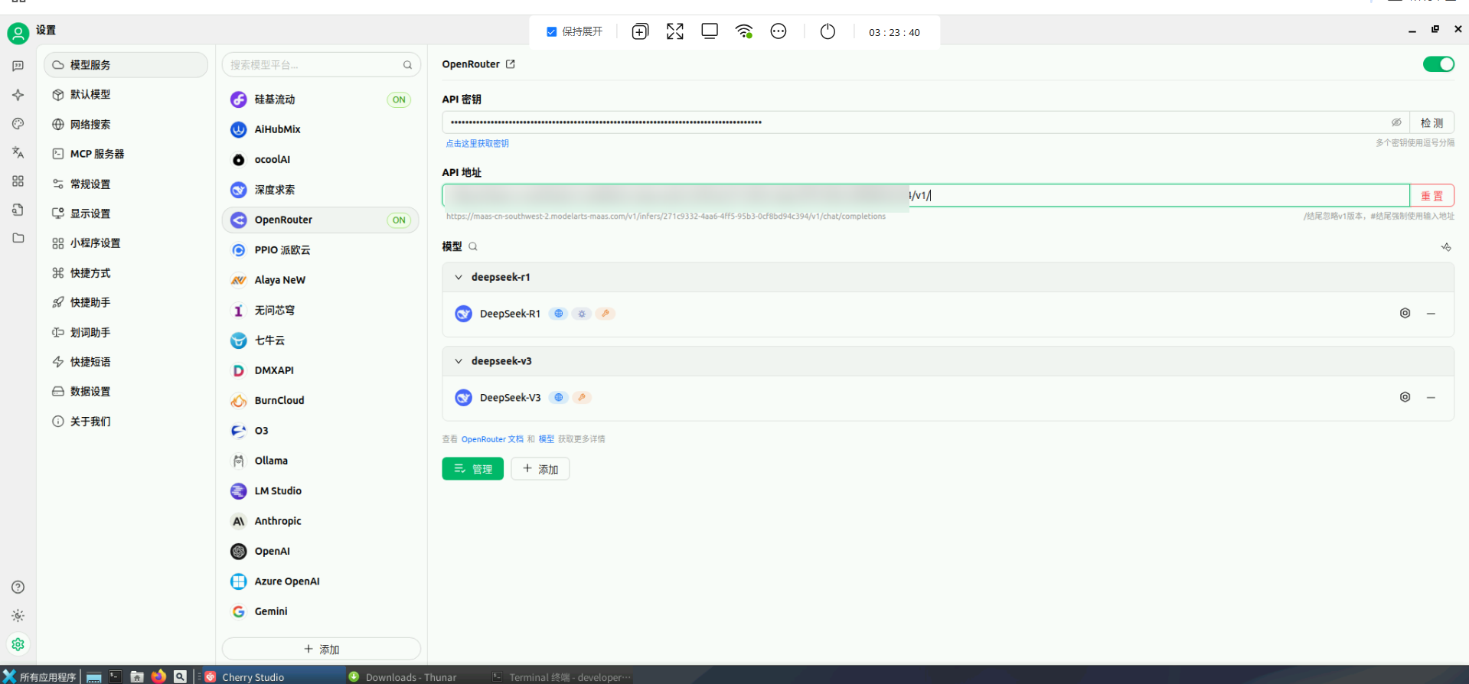Click the search icon in provider search
Viewport: 1469px width, 684px height.
(407, 65)
